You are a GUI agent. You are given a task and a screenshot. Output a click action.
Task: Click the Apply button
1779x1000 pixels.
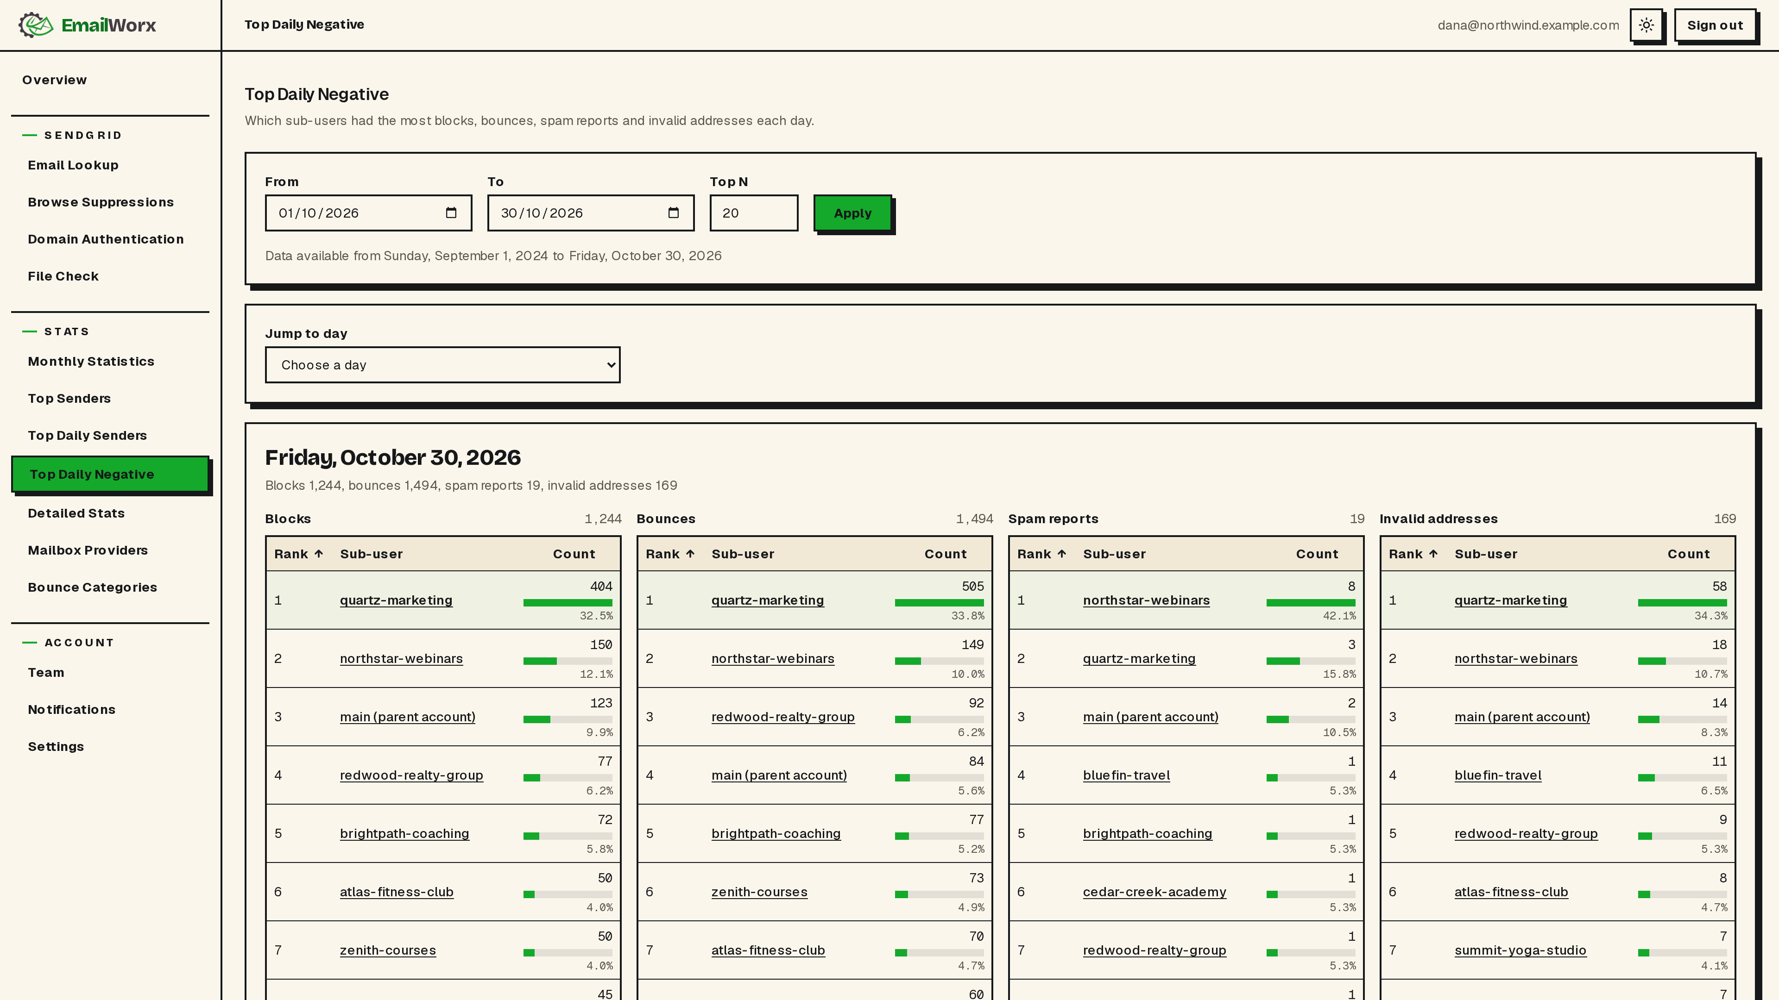[x=853, y=213]
